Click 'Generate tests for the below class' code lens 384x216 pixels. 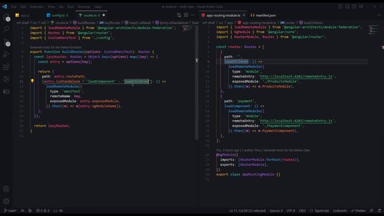pyautogui.click(x=287, y=150)
